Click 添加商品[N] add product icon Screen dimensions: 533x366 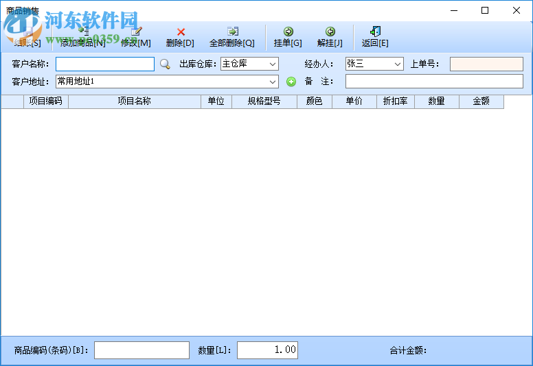[83, 32]
